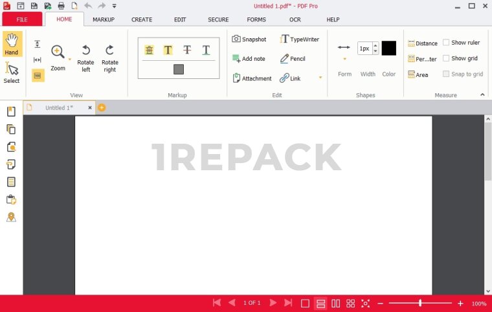The height and width of the screenshot is (312, 492).
Task: Enable the Show grid checkbox
Action: (x=446, y=58)
